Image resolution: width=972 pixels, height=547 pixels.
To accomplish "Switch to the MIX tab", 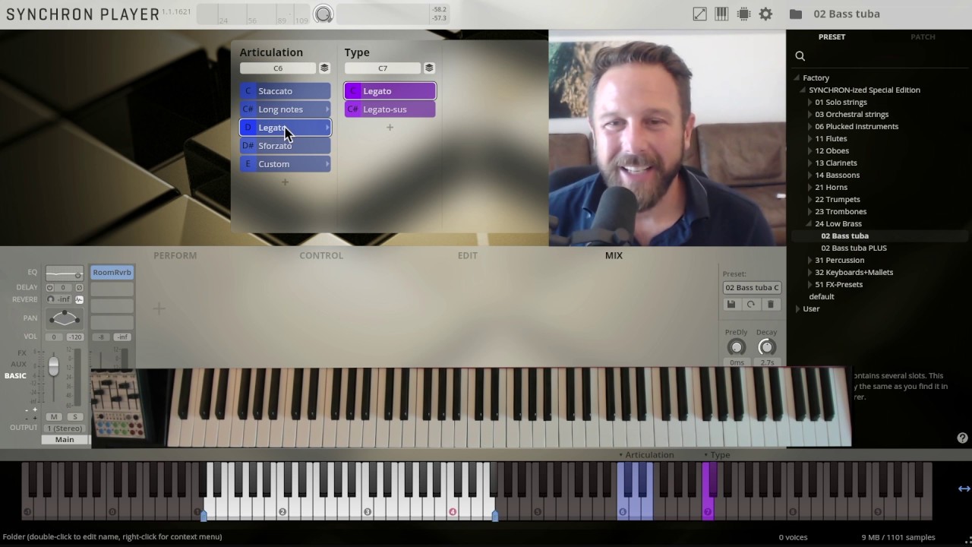I will click(614, 255).
